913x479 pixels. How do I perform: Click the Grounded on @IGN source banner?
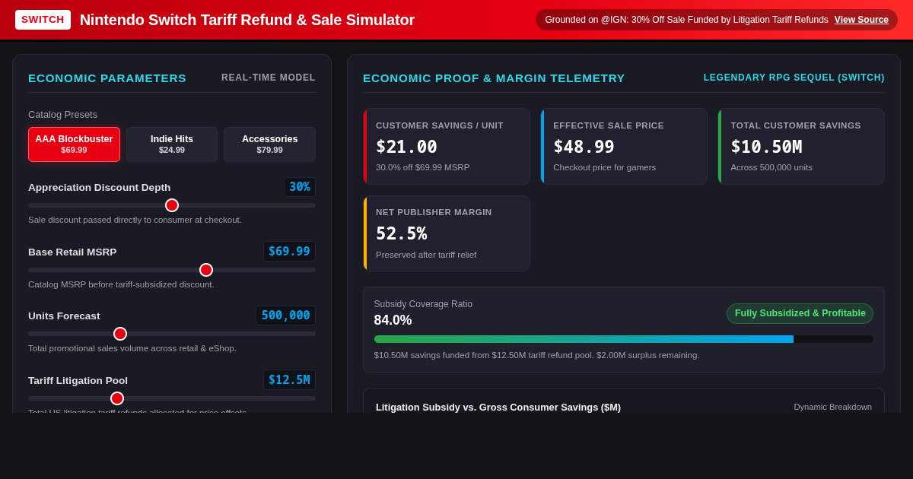tap(717, 20)
